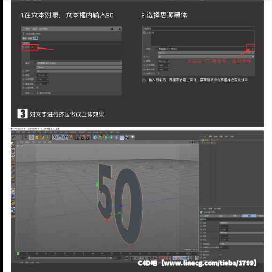Click 200 cm height field in step 1
This screenshot has width=272, height=272.
click(42, 75)
